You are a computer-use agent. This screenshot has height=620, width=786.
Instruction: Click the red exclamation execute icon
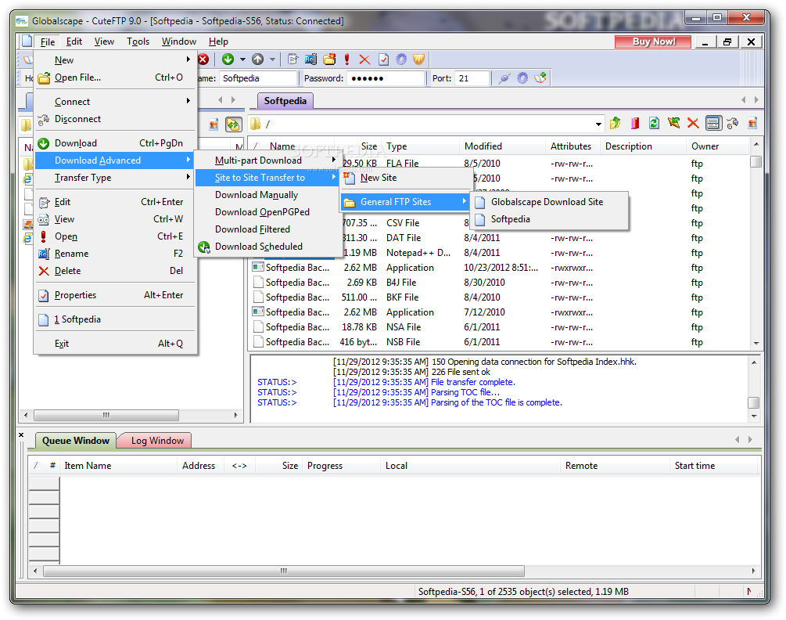347,59
